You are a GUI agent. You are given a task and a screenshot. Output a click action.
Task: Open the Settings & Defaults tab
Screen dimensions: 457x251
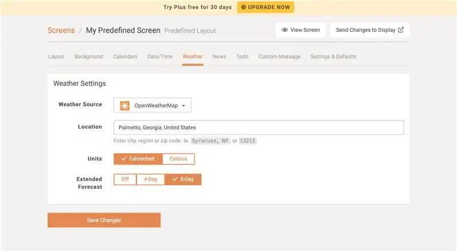click(333, 57)
